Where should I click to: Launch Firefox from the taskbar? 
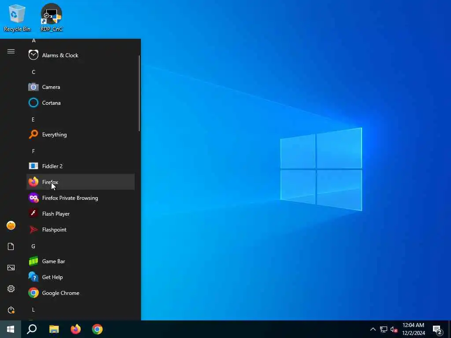click(76, 329)
